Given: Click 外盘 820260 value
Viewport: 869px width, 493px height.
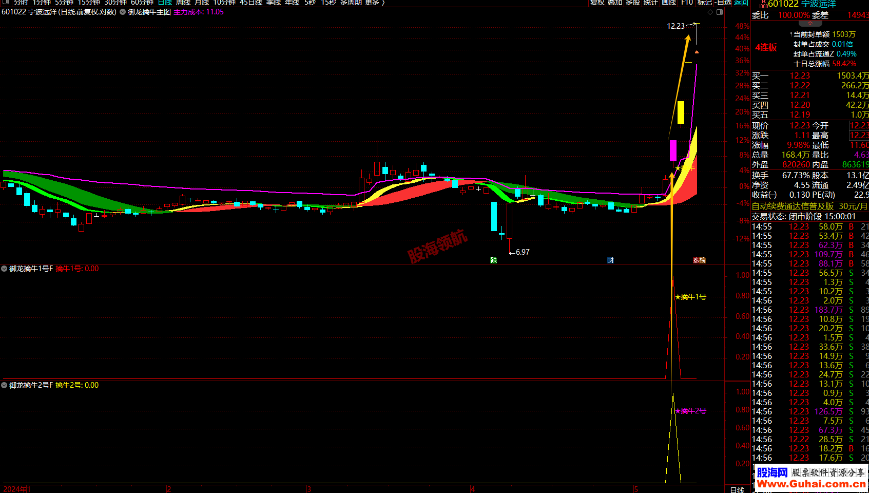Looking at the screenshot, I should click(796, 165).
